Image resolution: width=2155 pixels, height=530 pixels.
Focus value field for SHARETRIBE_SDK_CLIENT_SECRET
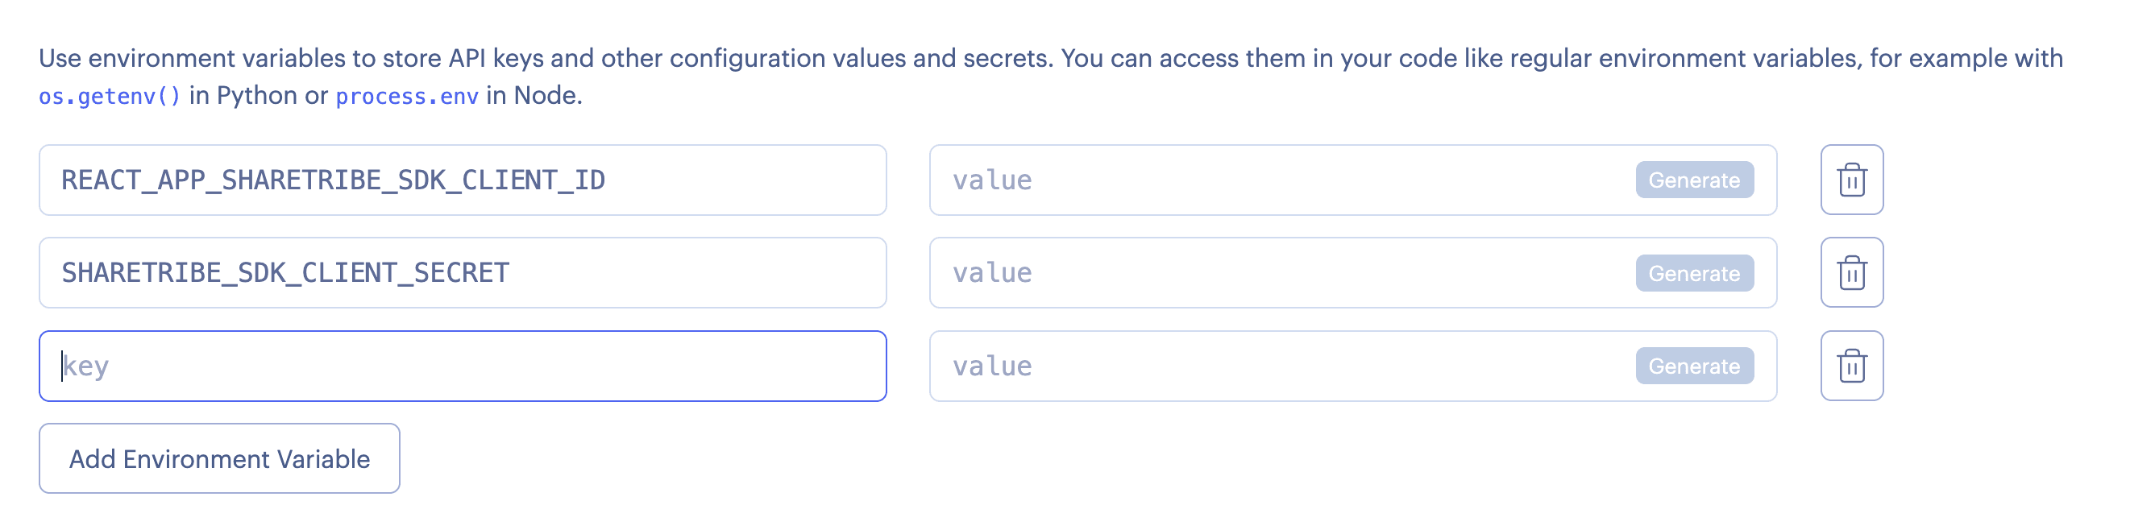point(1280,272)
